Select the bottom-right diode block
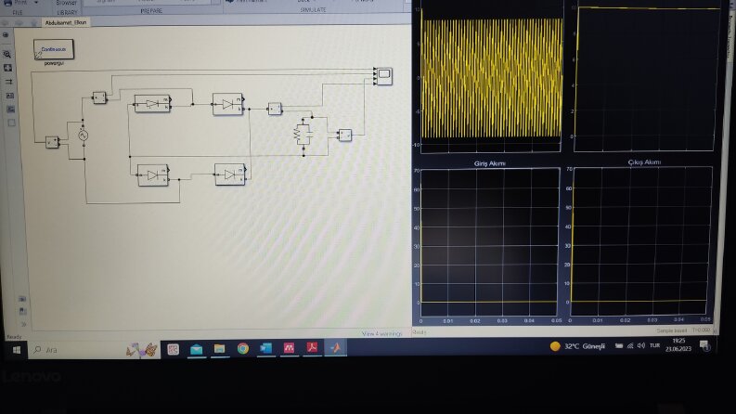736x414 pixels. [x=230, y=175]
